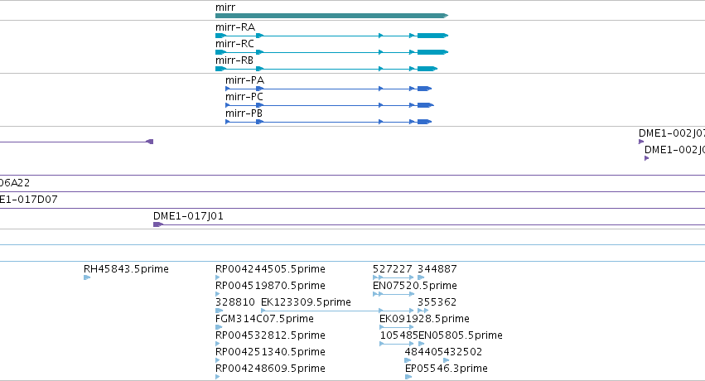Select the mirr-PA protein feature label
The height and width of the screenshot is (381, 705).
pos(244,80)
